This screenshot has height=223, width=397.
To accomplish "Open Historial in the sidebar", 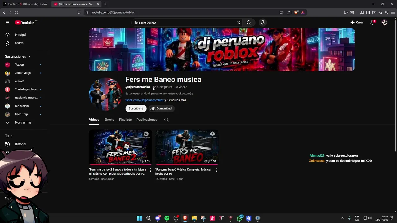I will coord(20,144).
